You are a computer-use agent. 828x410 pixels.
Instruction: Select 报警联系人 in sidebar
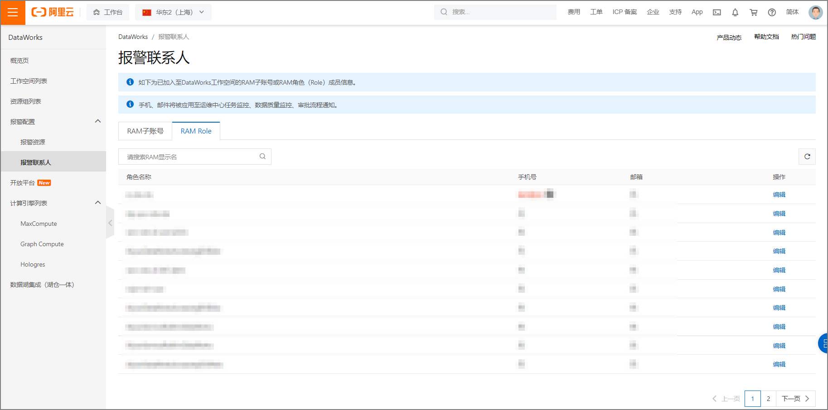(x=53, y=162)
